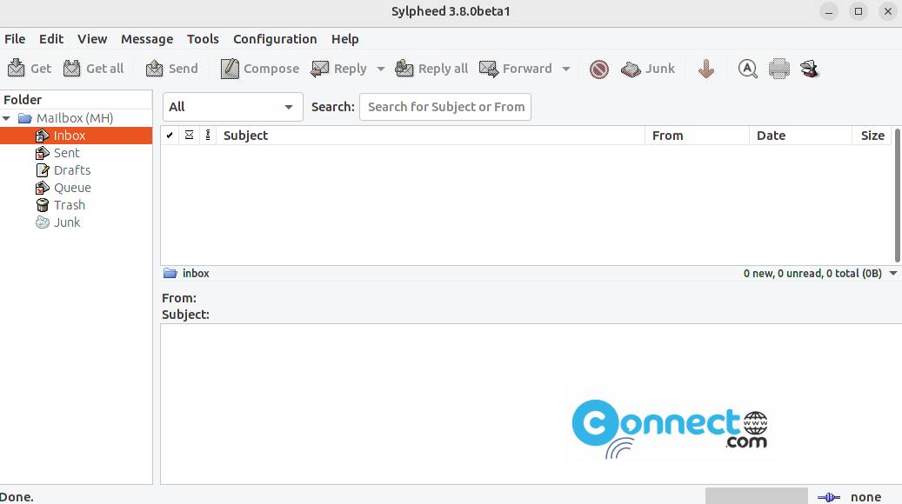Screen dimensions: 902x504
Task: Open the Tools menu
Action: [203, 39]
